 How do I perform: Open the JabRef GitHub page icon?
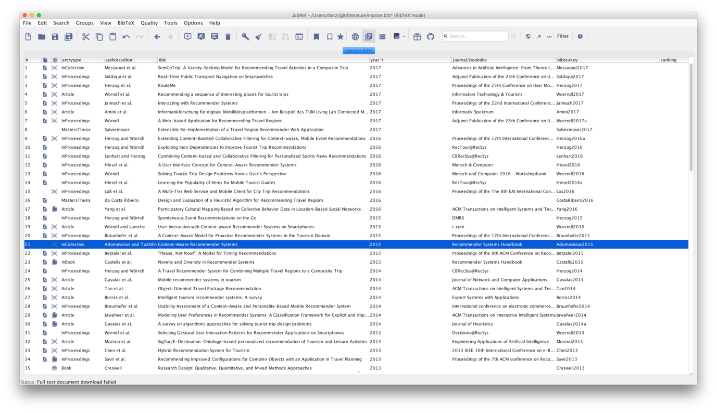tap(431, 36)
